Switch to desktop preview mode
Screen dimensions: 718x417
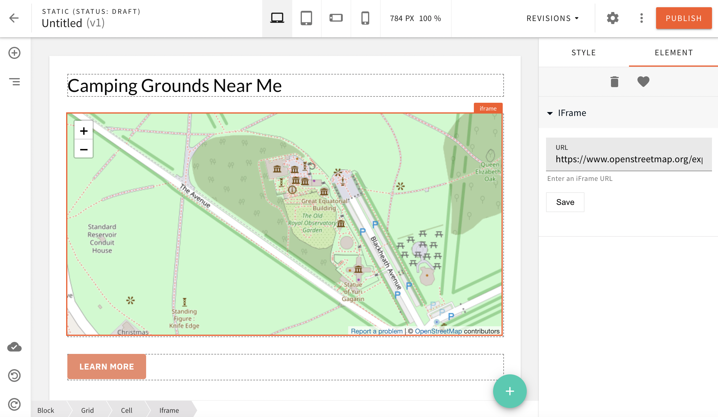tap(277, 17)
